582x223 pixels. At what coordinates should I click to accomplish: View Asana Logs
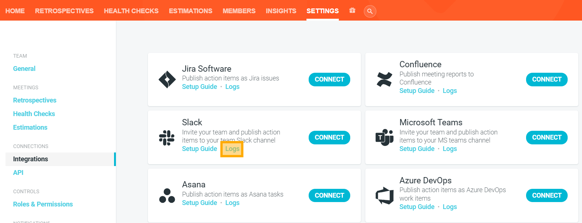coord(233,203)
